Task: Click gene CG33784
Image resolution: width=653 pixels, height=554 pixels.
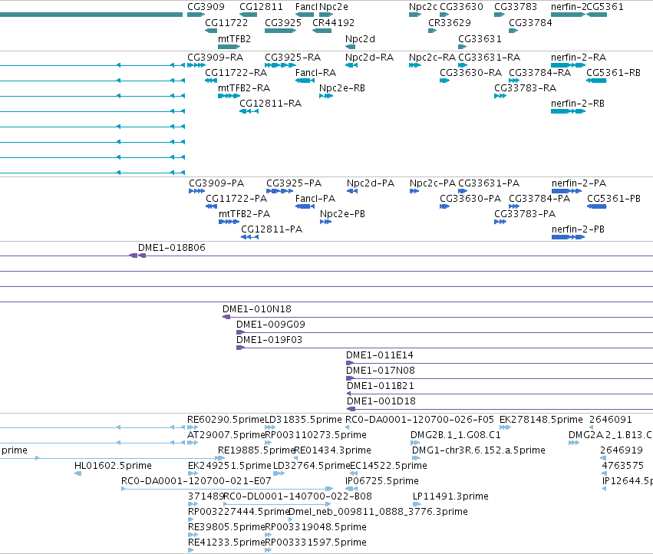Action: [513, 31]
